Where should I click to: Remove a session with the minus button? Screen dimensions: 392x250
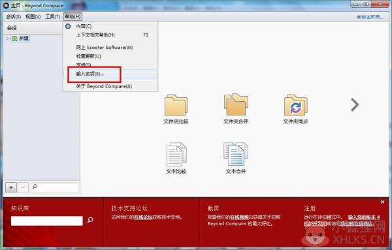(24, 187)
